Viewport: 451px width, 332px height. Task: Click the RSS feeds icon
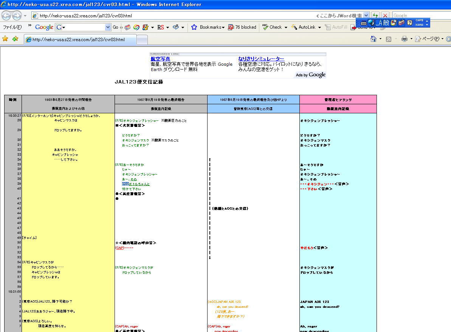click(x=389, y=39)
